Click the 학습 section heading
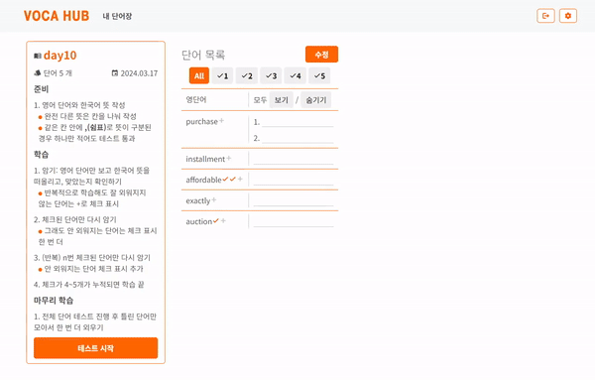This screenshot has height=380, width=595. pos(41,155)
